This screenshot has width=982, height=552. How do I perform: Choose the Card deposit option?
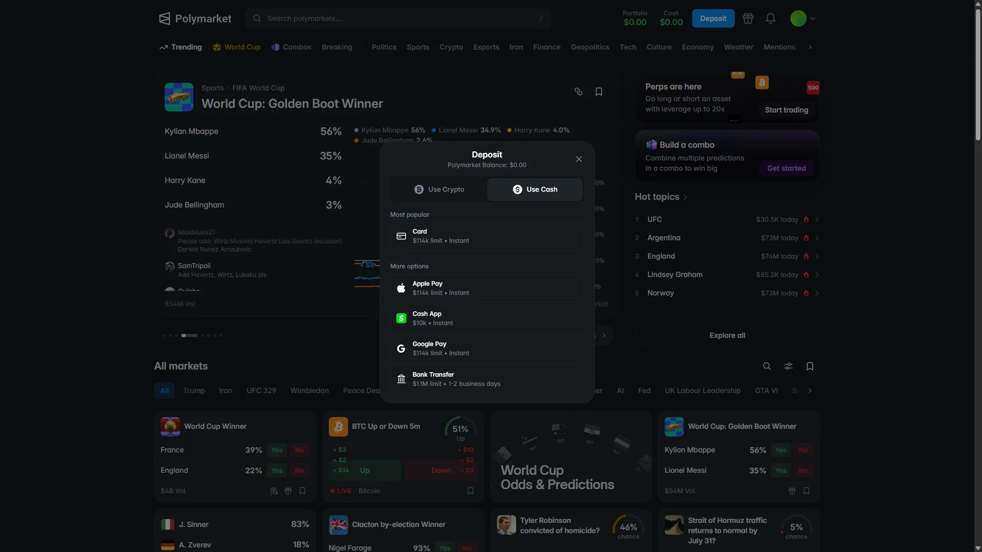point(487,237)
